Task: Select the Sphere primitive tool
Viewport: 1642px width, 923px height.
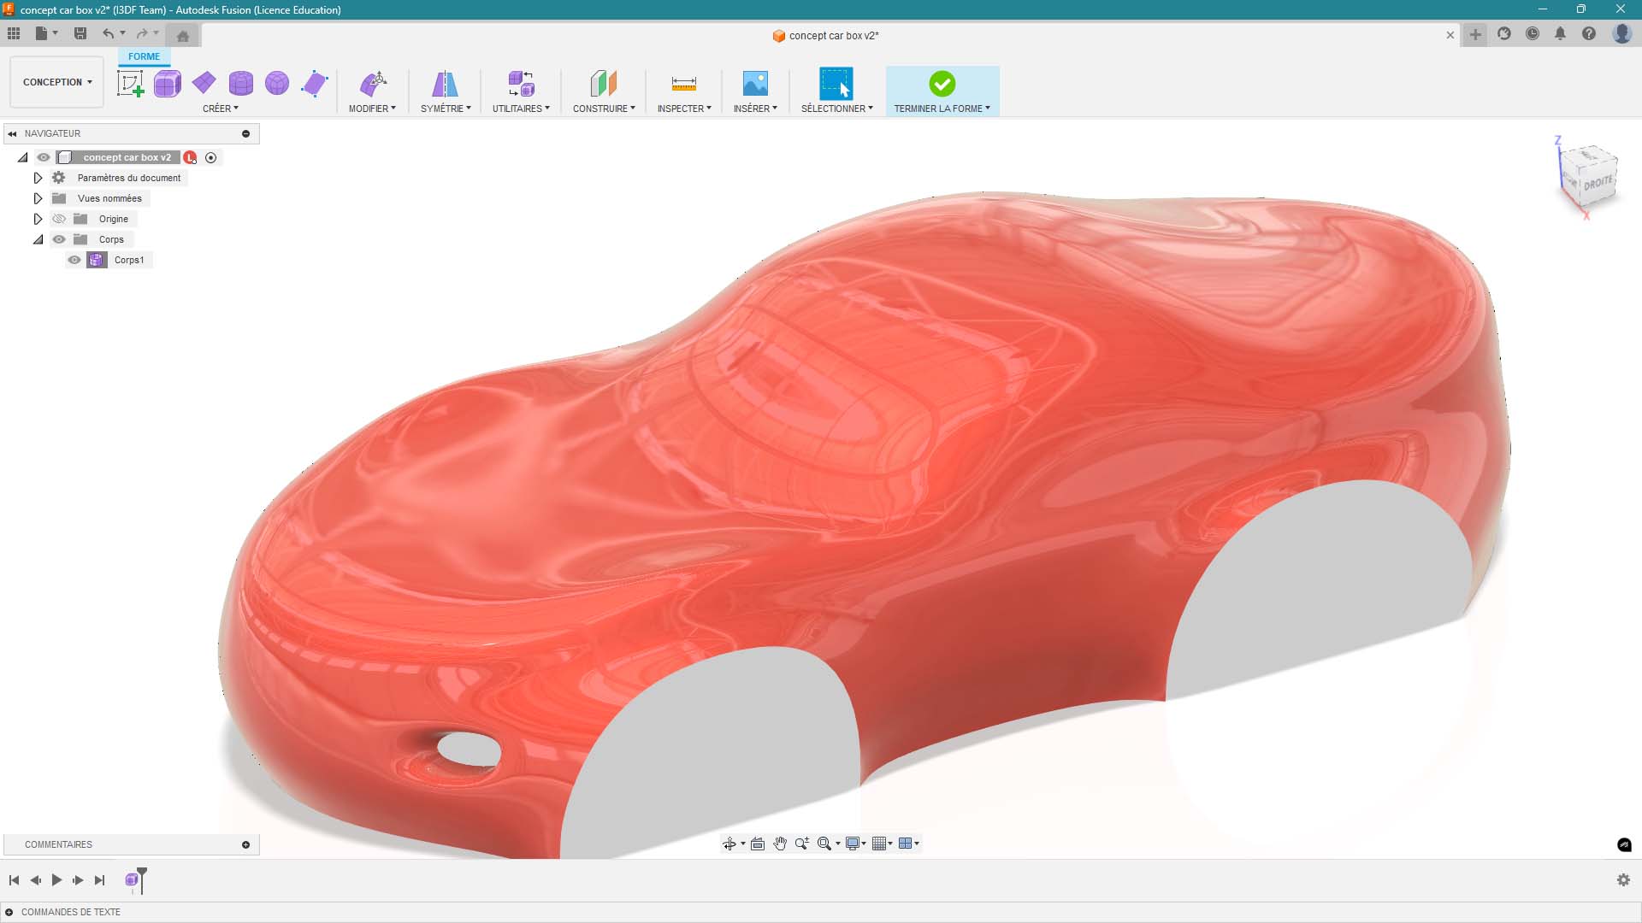Action: coord(277,83)
